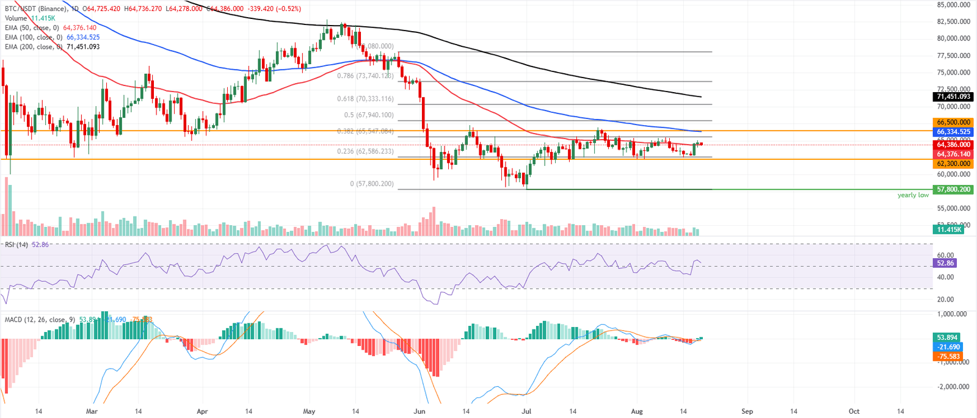
Task: Click the Sep label on time axis
Action: pyautogui.click(x=747, y=411)
